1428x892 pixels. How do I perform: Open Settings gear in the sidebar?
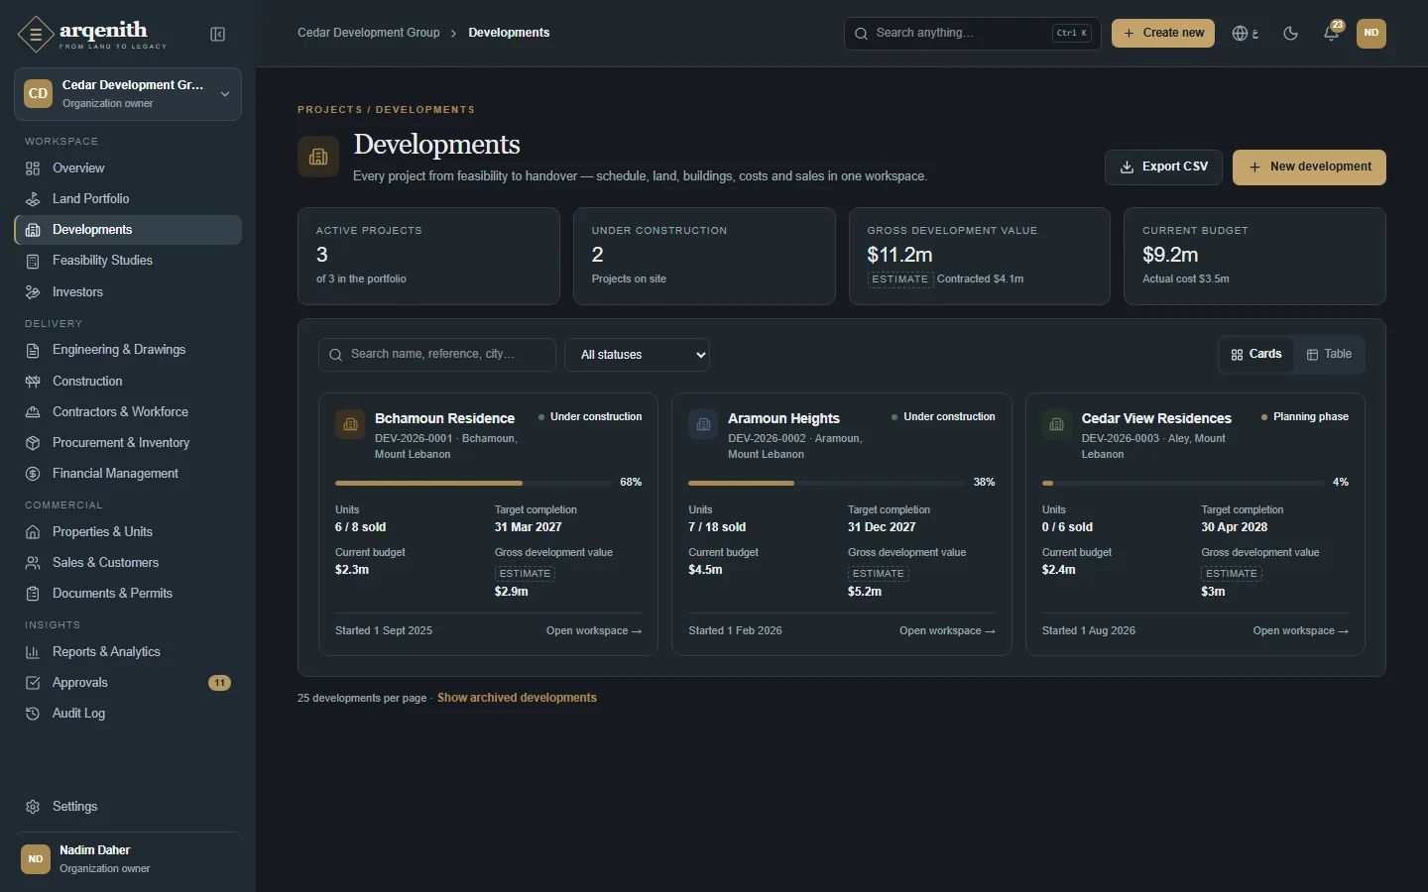pos(33,807)
